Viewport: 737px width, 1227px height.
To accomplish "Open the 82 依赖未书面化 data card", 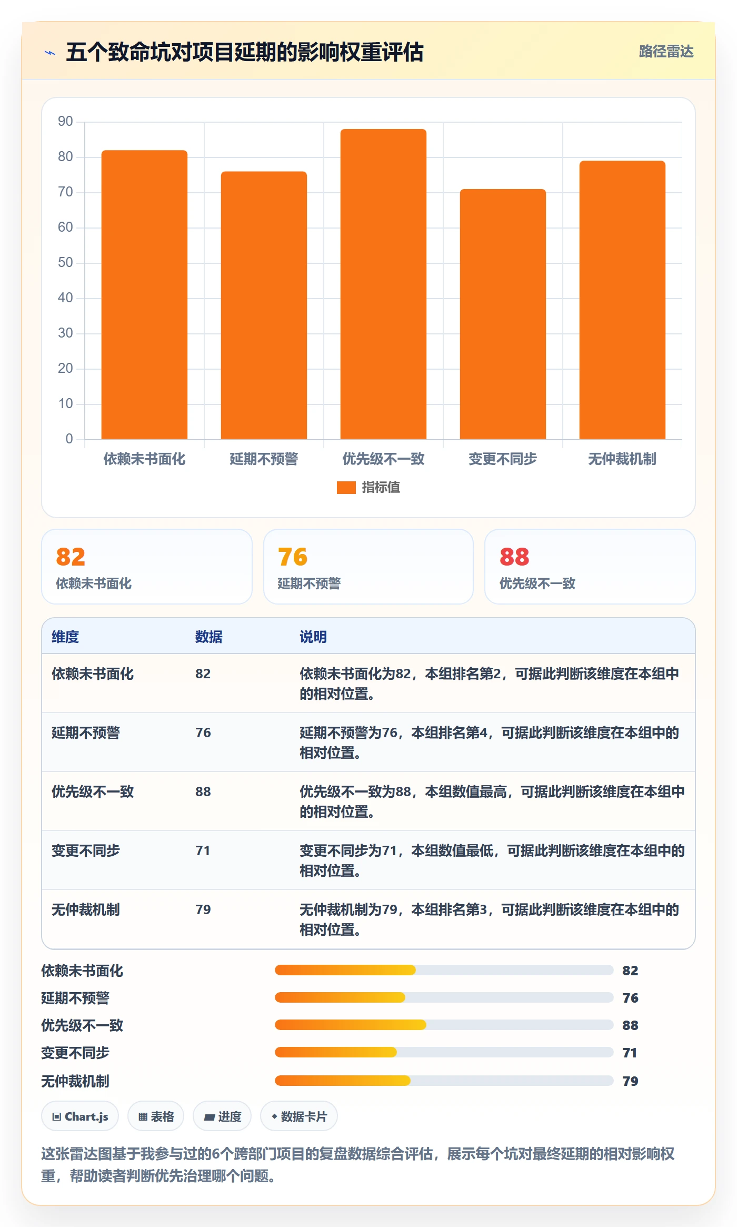I will (147, 567).
